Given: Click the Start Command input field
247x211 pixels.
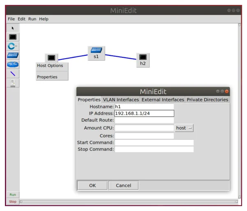Looking at the screenshot, I should [154, 143].
